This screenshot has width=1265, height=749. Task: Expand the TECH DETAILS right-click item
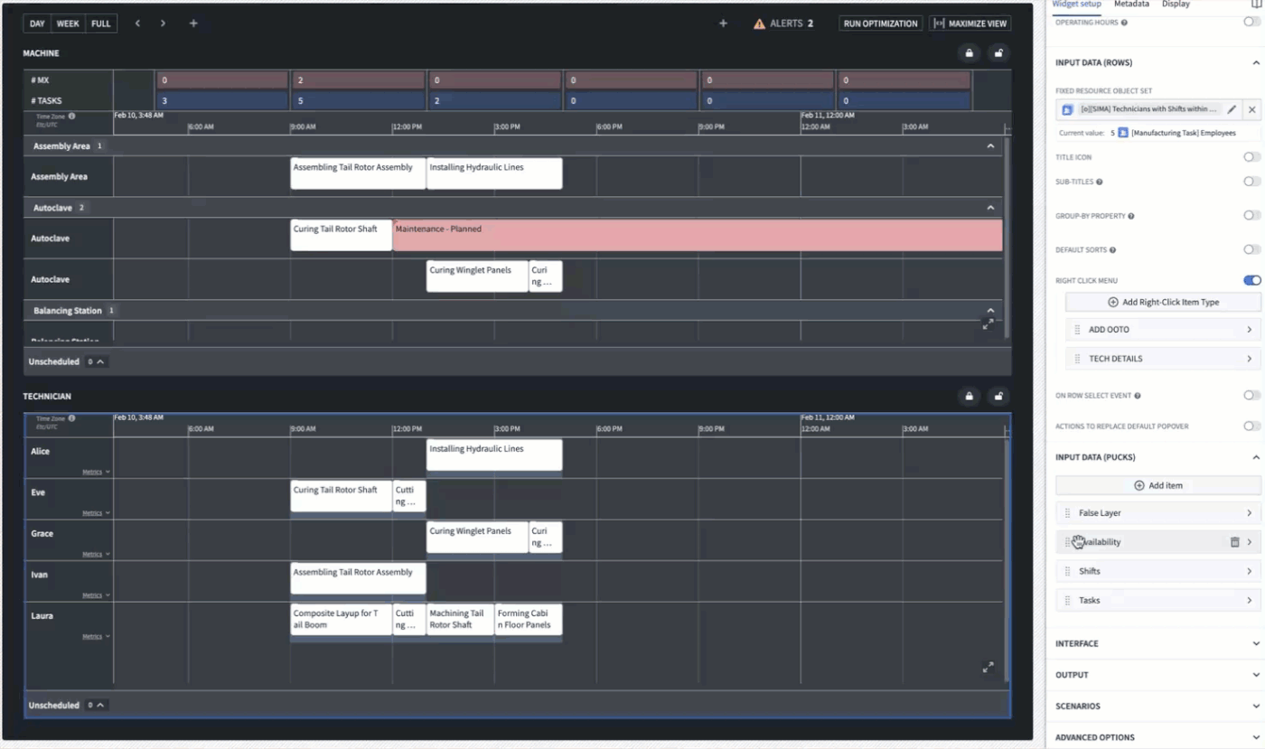1249,359
